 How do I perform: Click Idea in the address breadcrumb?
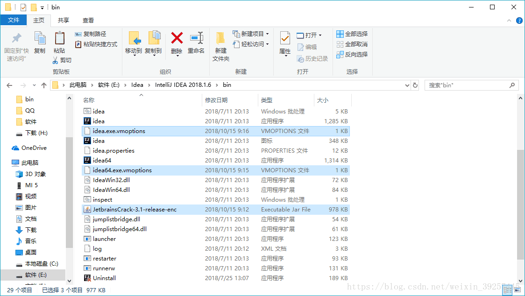[x=137, y=85]
